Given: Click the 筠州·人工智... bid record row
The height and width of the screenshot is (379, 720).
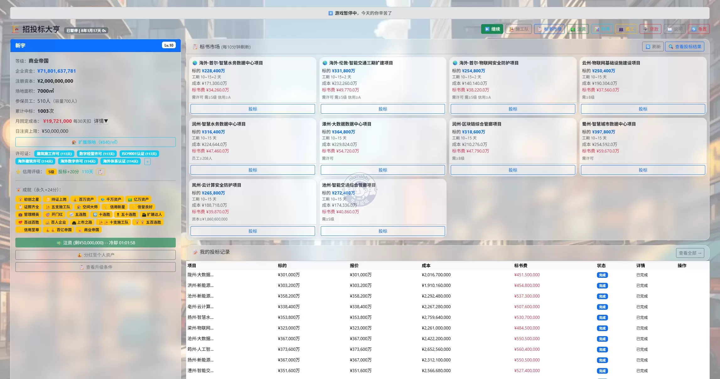Looking at the screenshot, I should coord(448,350).
